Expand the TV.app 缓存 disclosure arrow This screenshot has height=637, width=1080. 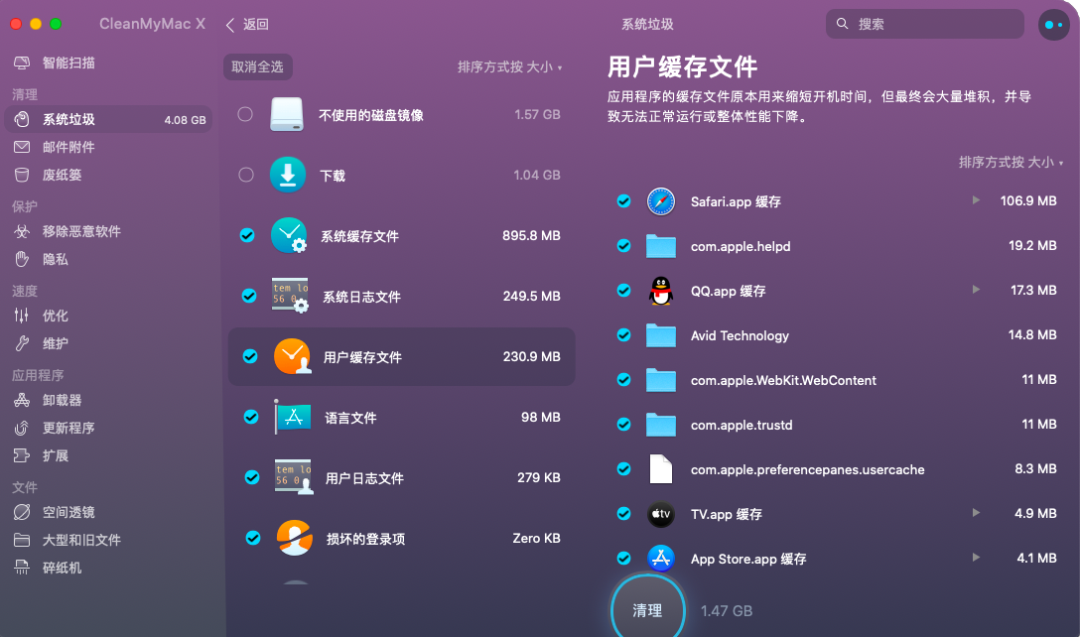(x=976, y=513)
